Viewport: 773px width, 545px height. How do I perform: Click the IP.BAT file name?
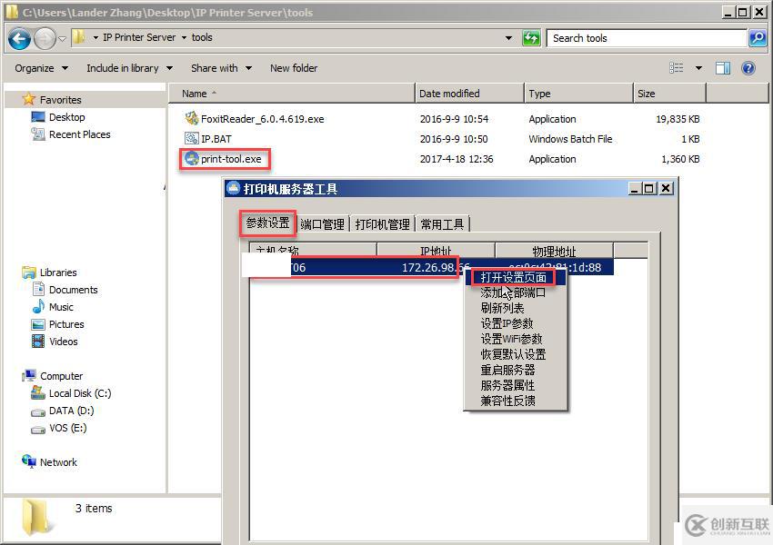point(216,139)
